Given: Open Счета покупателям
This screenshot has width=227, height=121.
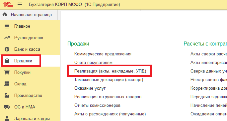Looking at the screenshot, I should point(93,63).
